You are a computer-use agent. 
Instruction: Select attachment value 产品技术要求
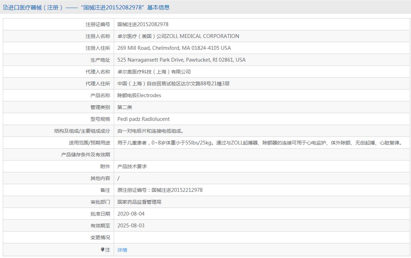pyautogui.click(x=132, y=166)
